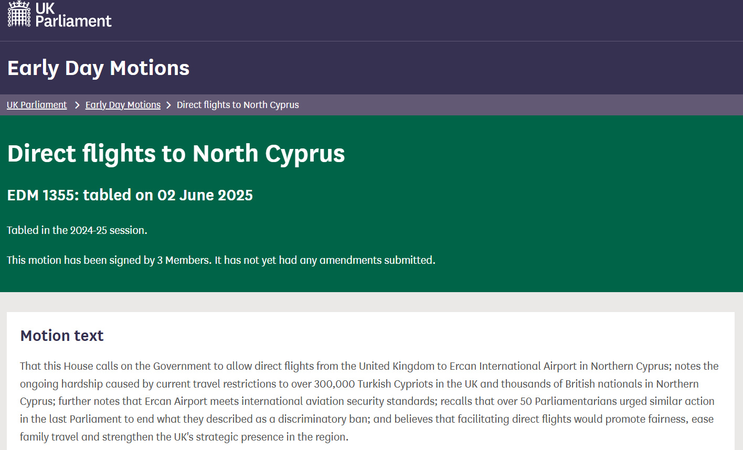
Task: Select current breadcrumb Direct flights to North Cyprus
Action: pyautogui.click(x=238, y=105)
